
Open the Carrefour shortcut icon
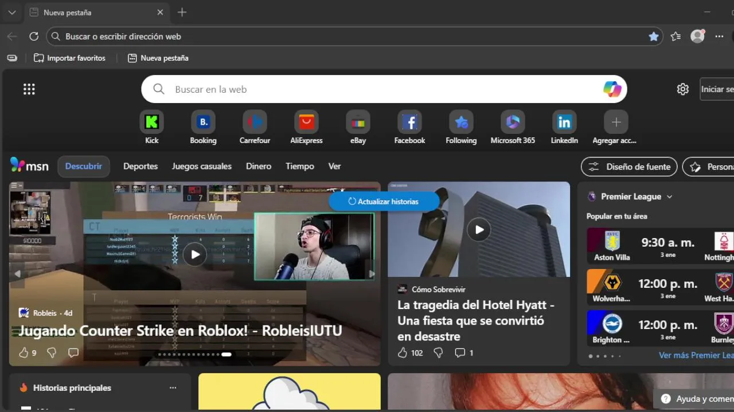coord(255,122)
